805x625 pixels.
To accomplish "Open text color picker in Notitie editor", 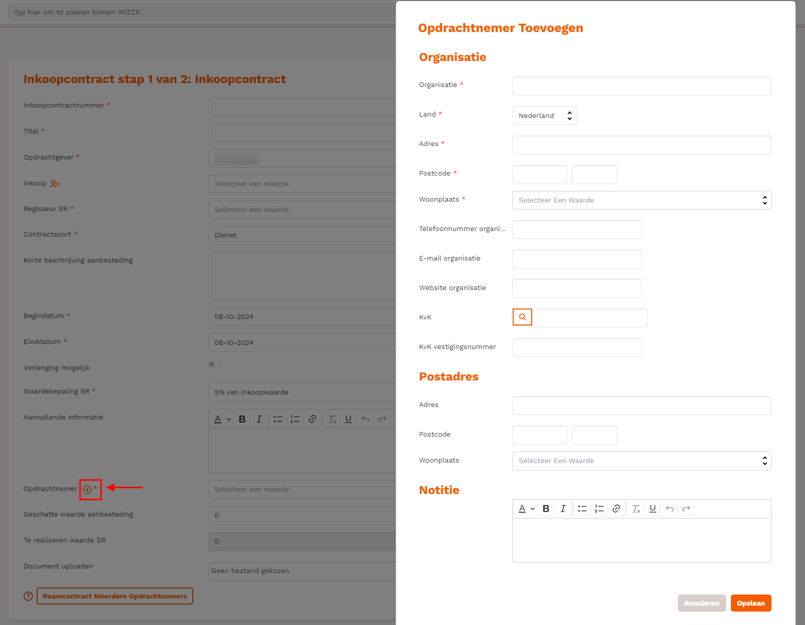I will 526,508.
